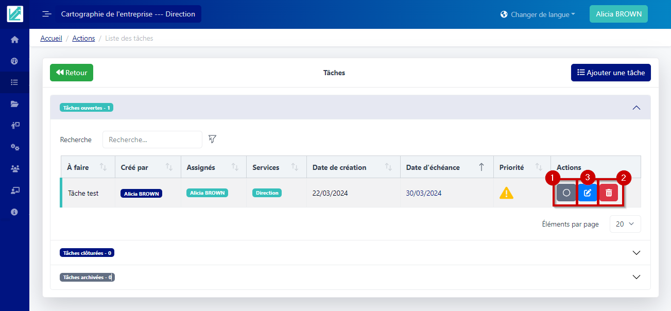Viewport: 671px width, 311px height.
Task: Open the 'Éléments par page' dropdown
Action: click(x=625, y=224)
